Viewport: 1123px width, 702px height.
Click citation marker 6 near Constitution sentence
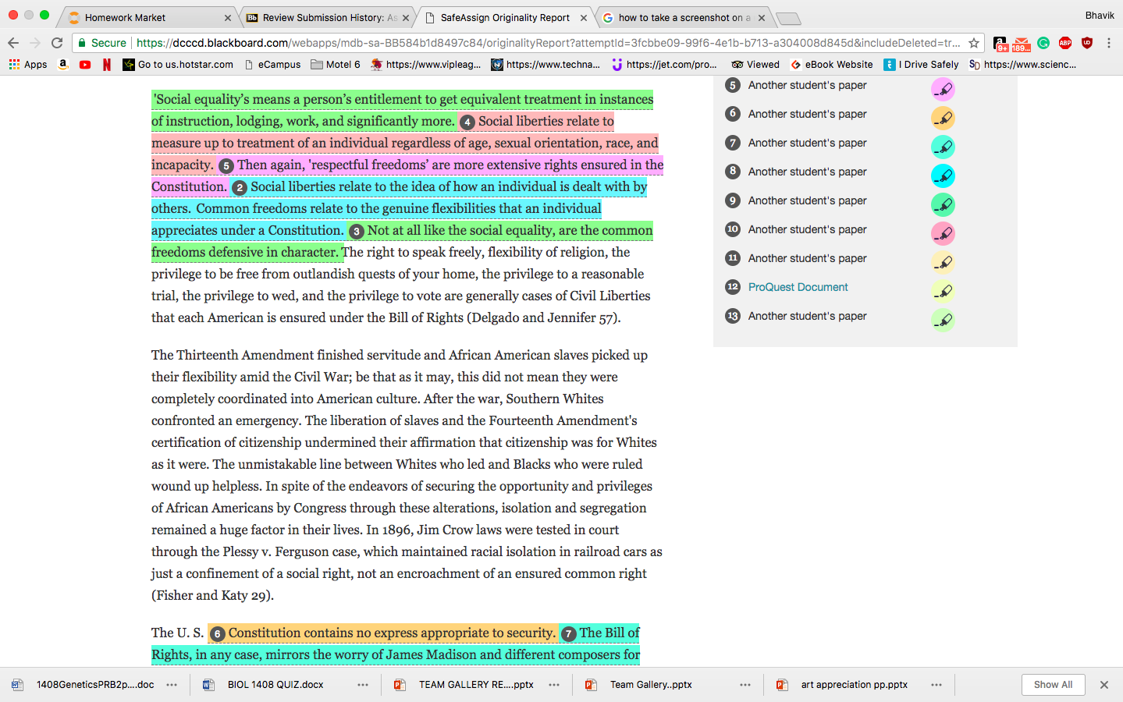tap(218, 634)
